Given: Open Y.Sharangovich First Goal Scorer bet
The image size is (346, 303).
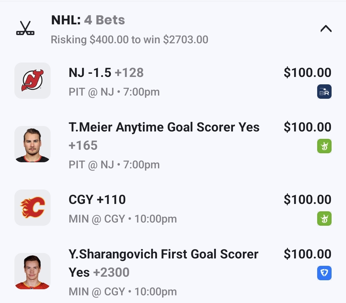Looking at the screenshot, I should click(x=163, y=254).
